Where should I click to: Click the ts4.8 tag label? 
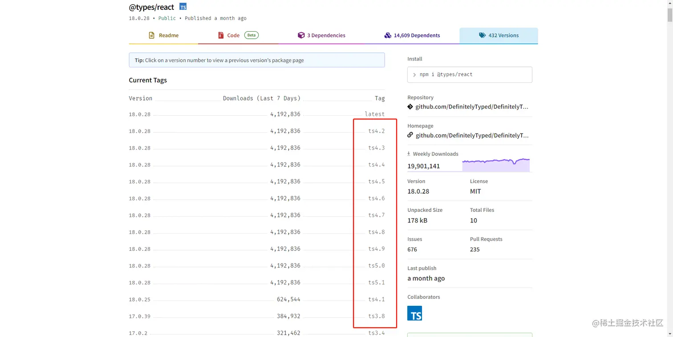click(377, 232)
